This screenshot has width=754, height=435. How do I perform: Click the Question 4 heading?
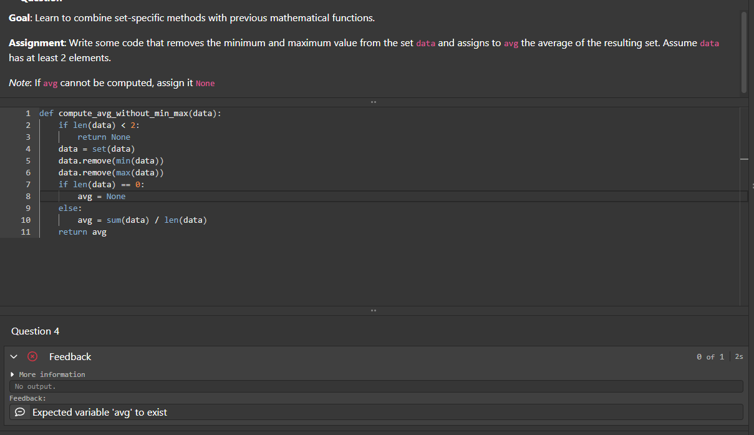tap(36, 331)
